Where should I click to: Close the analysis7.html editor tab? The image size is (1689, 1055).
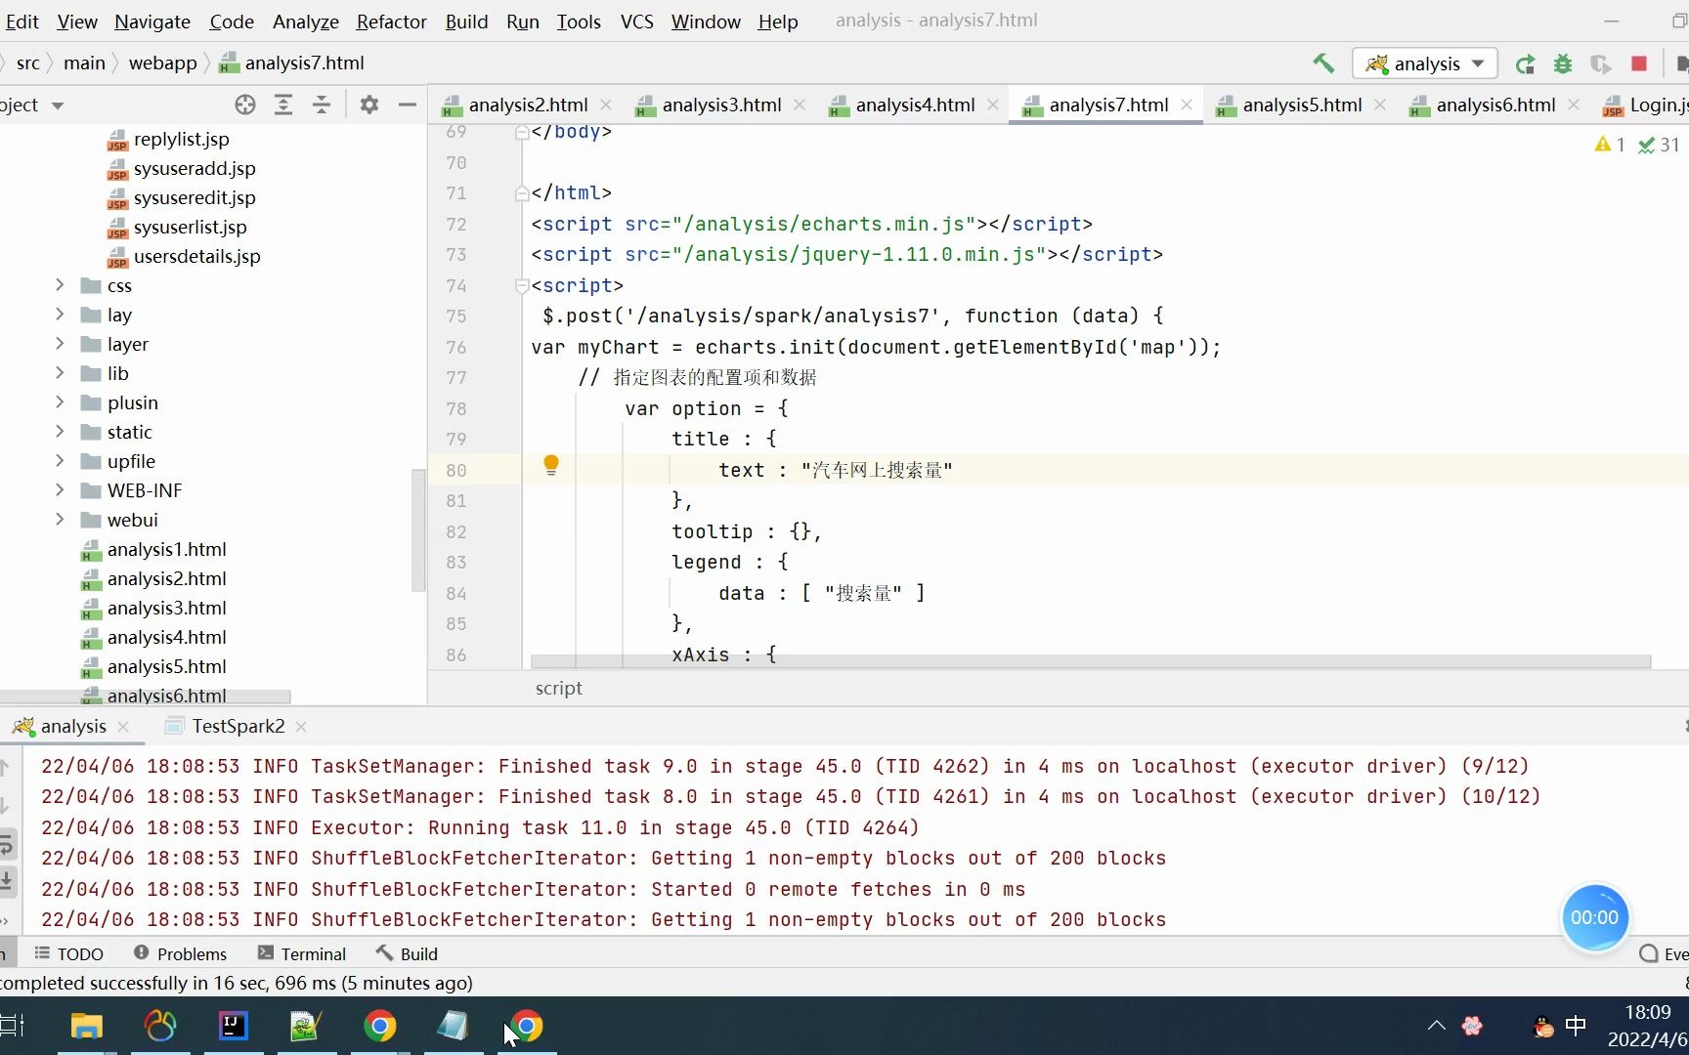pos(1187,105)
